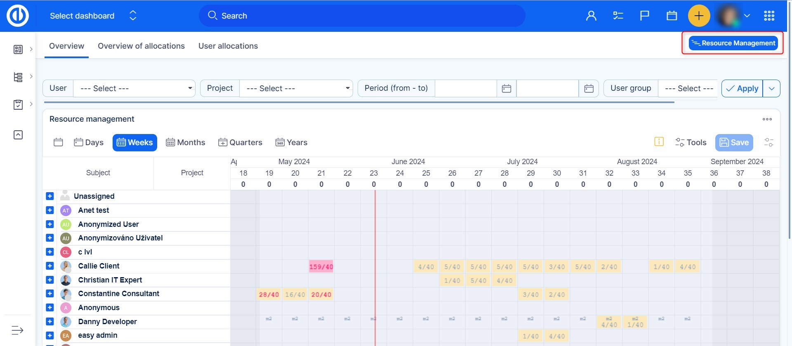Switch timeline zoom to Days
This screenshot has height=346, width=792.
pos(89,143)
